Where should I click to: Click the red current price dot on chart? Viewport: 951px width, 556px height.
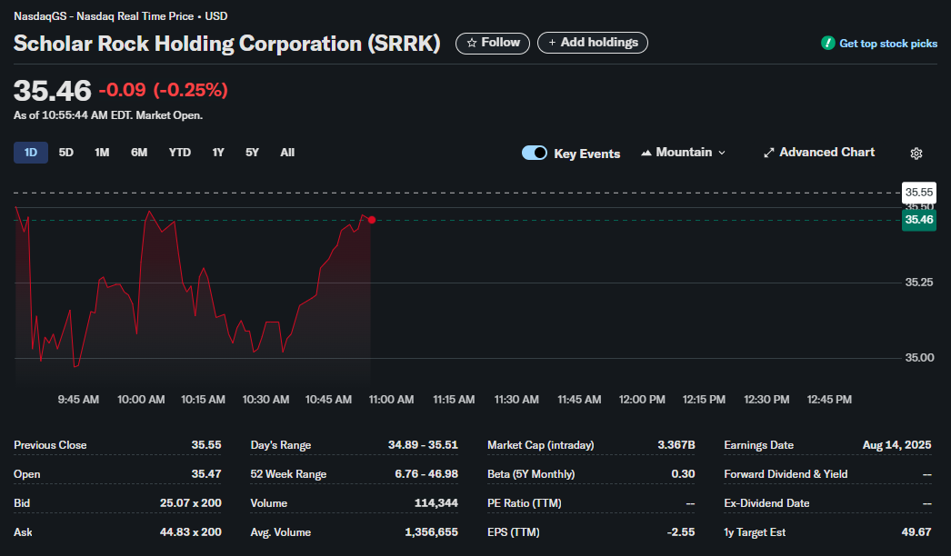point(372,220)
